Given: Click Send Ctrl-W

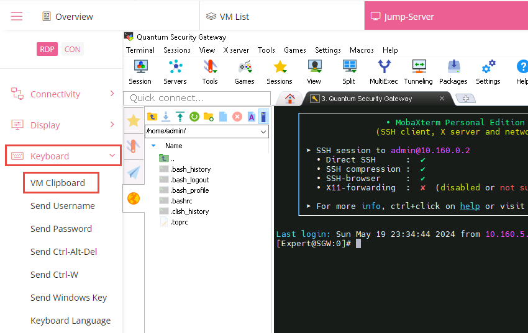Looking at the screenshot, I should (54, 275).
